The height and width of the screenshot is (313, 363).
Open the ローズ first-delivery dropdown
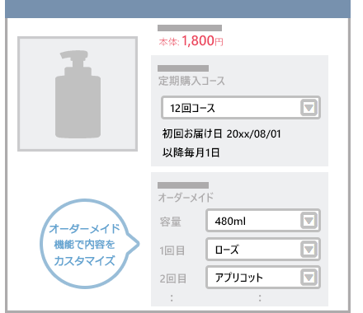click(x=263, y=249)
